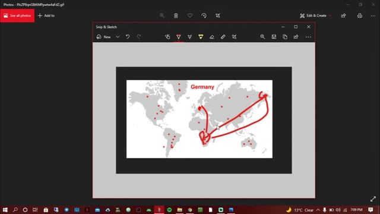The height and width of the screenshot is (214, 380).
Task: Select the Eraser tool in Snip & Sketch
Action: [212, 37]
